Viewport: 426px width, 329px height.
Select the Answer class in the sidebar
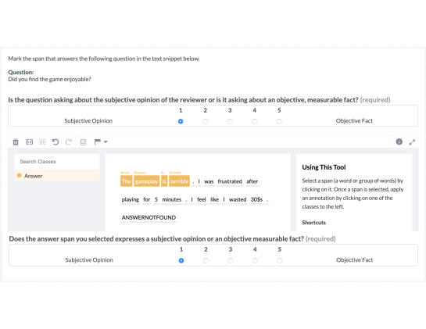[56, 176]
